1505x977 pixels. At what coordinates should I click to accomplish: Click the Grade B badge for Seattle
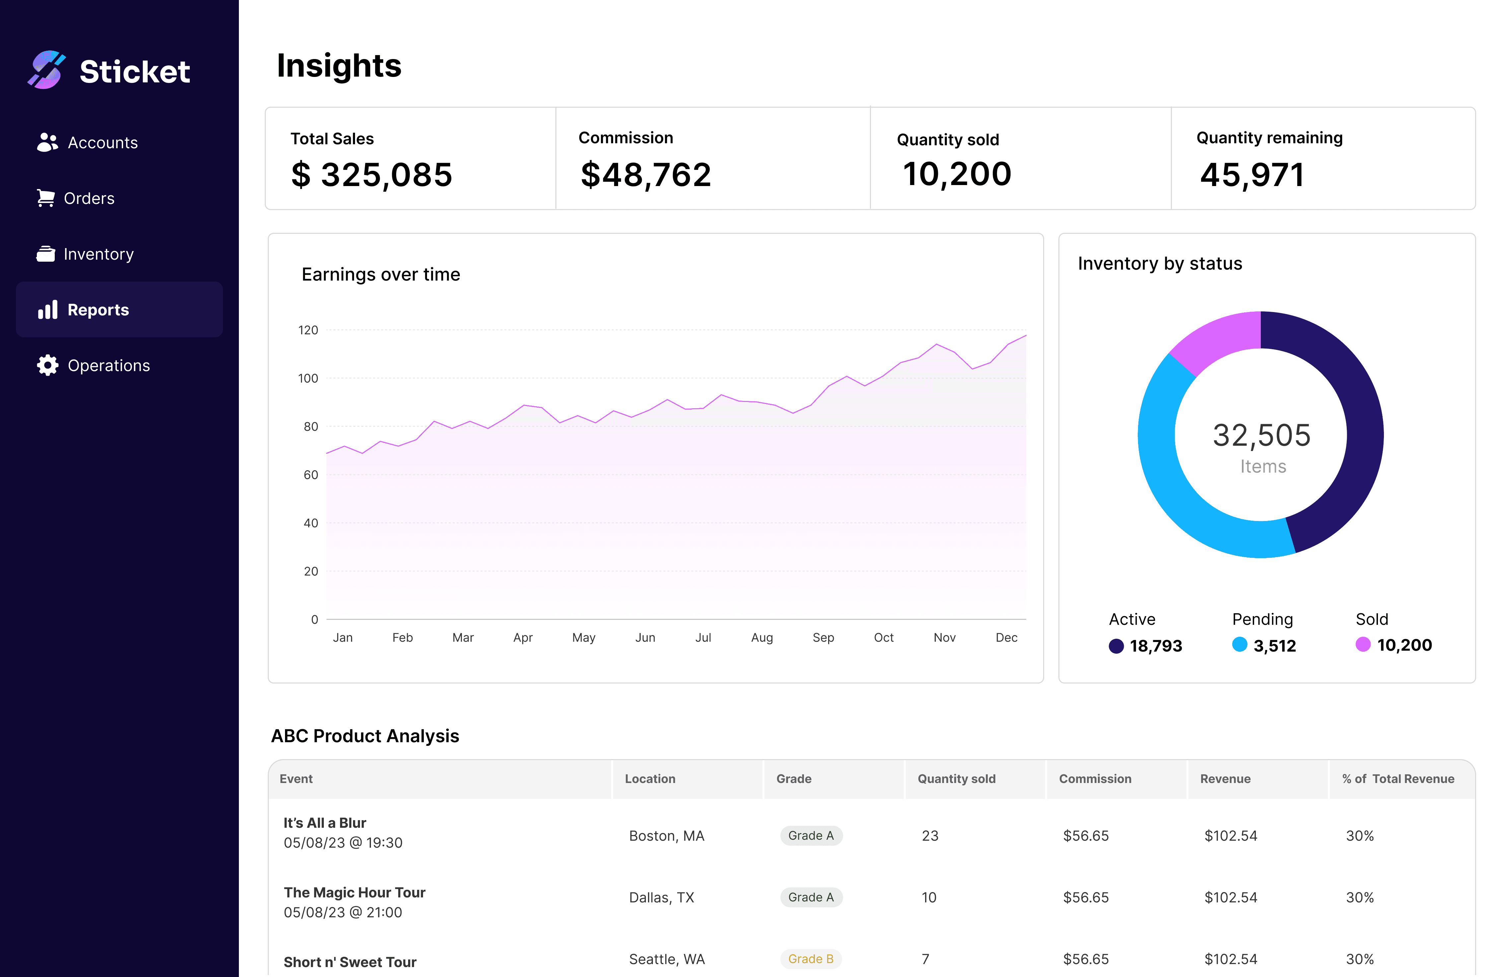coord(811,959)
